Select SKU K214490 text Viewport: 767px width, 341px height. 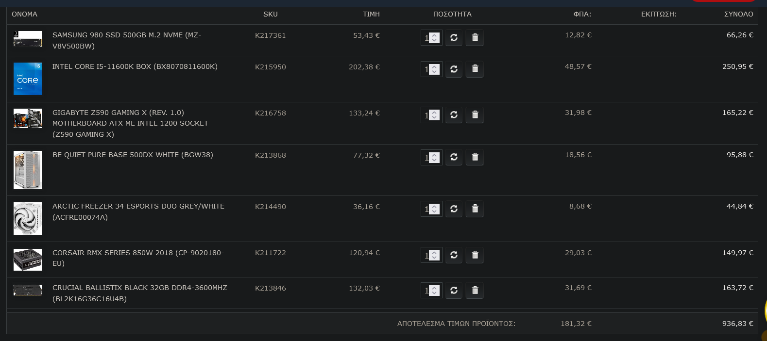271,207
